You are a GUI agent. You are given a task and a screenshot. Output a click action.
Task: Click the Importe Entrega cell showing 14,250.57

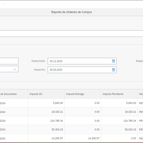(x=83, y=138)
